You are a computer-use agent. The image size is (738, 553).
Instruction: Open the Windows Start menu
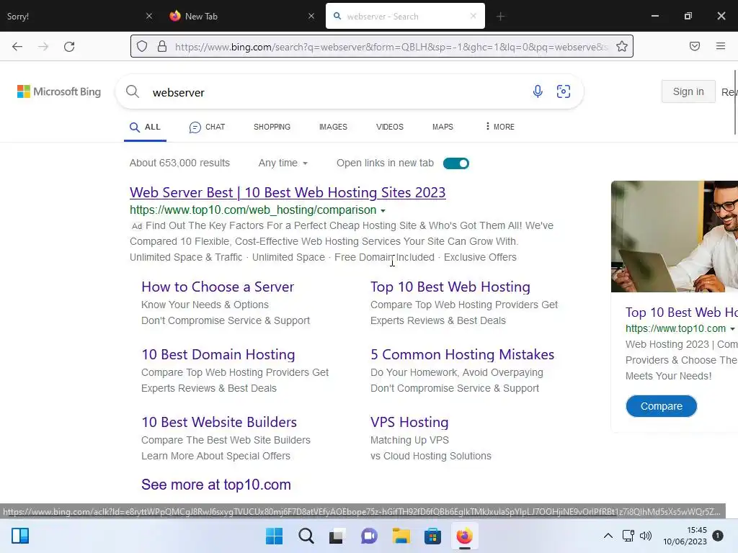tap(275, 536)
